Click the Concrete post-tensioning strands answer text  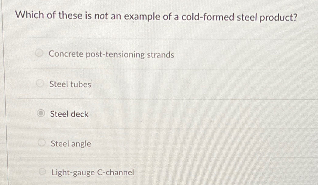112,55
